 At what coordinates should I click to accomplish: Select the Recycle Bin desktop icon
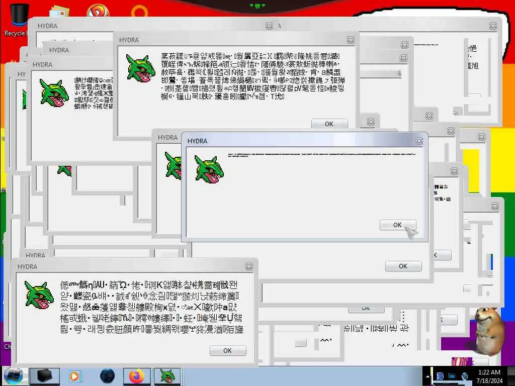19,20
